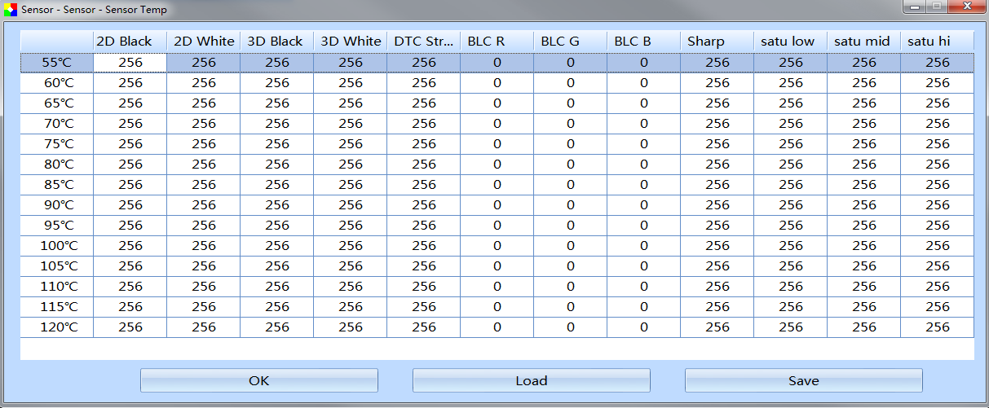Click the 2D Black value at 120℃
This screenshot has height=408, width=989.
[130, 327]
